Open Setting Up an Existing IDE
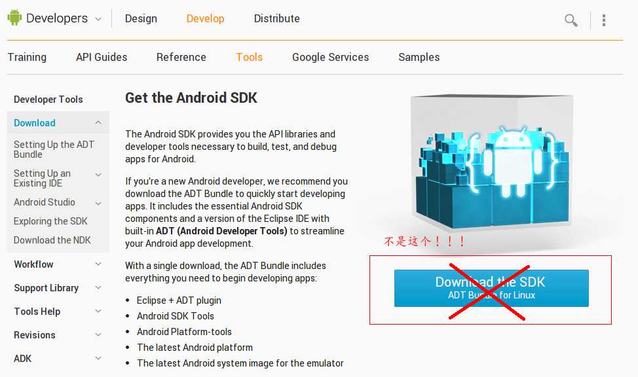Viewport: 638px width, 377px height. point(42,178)
